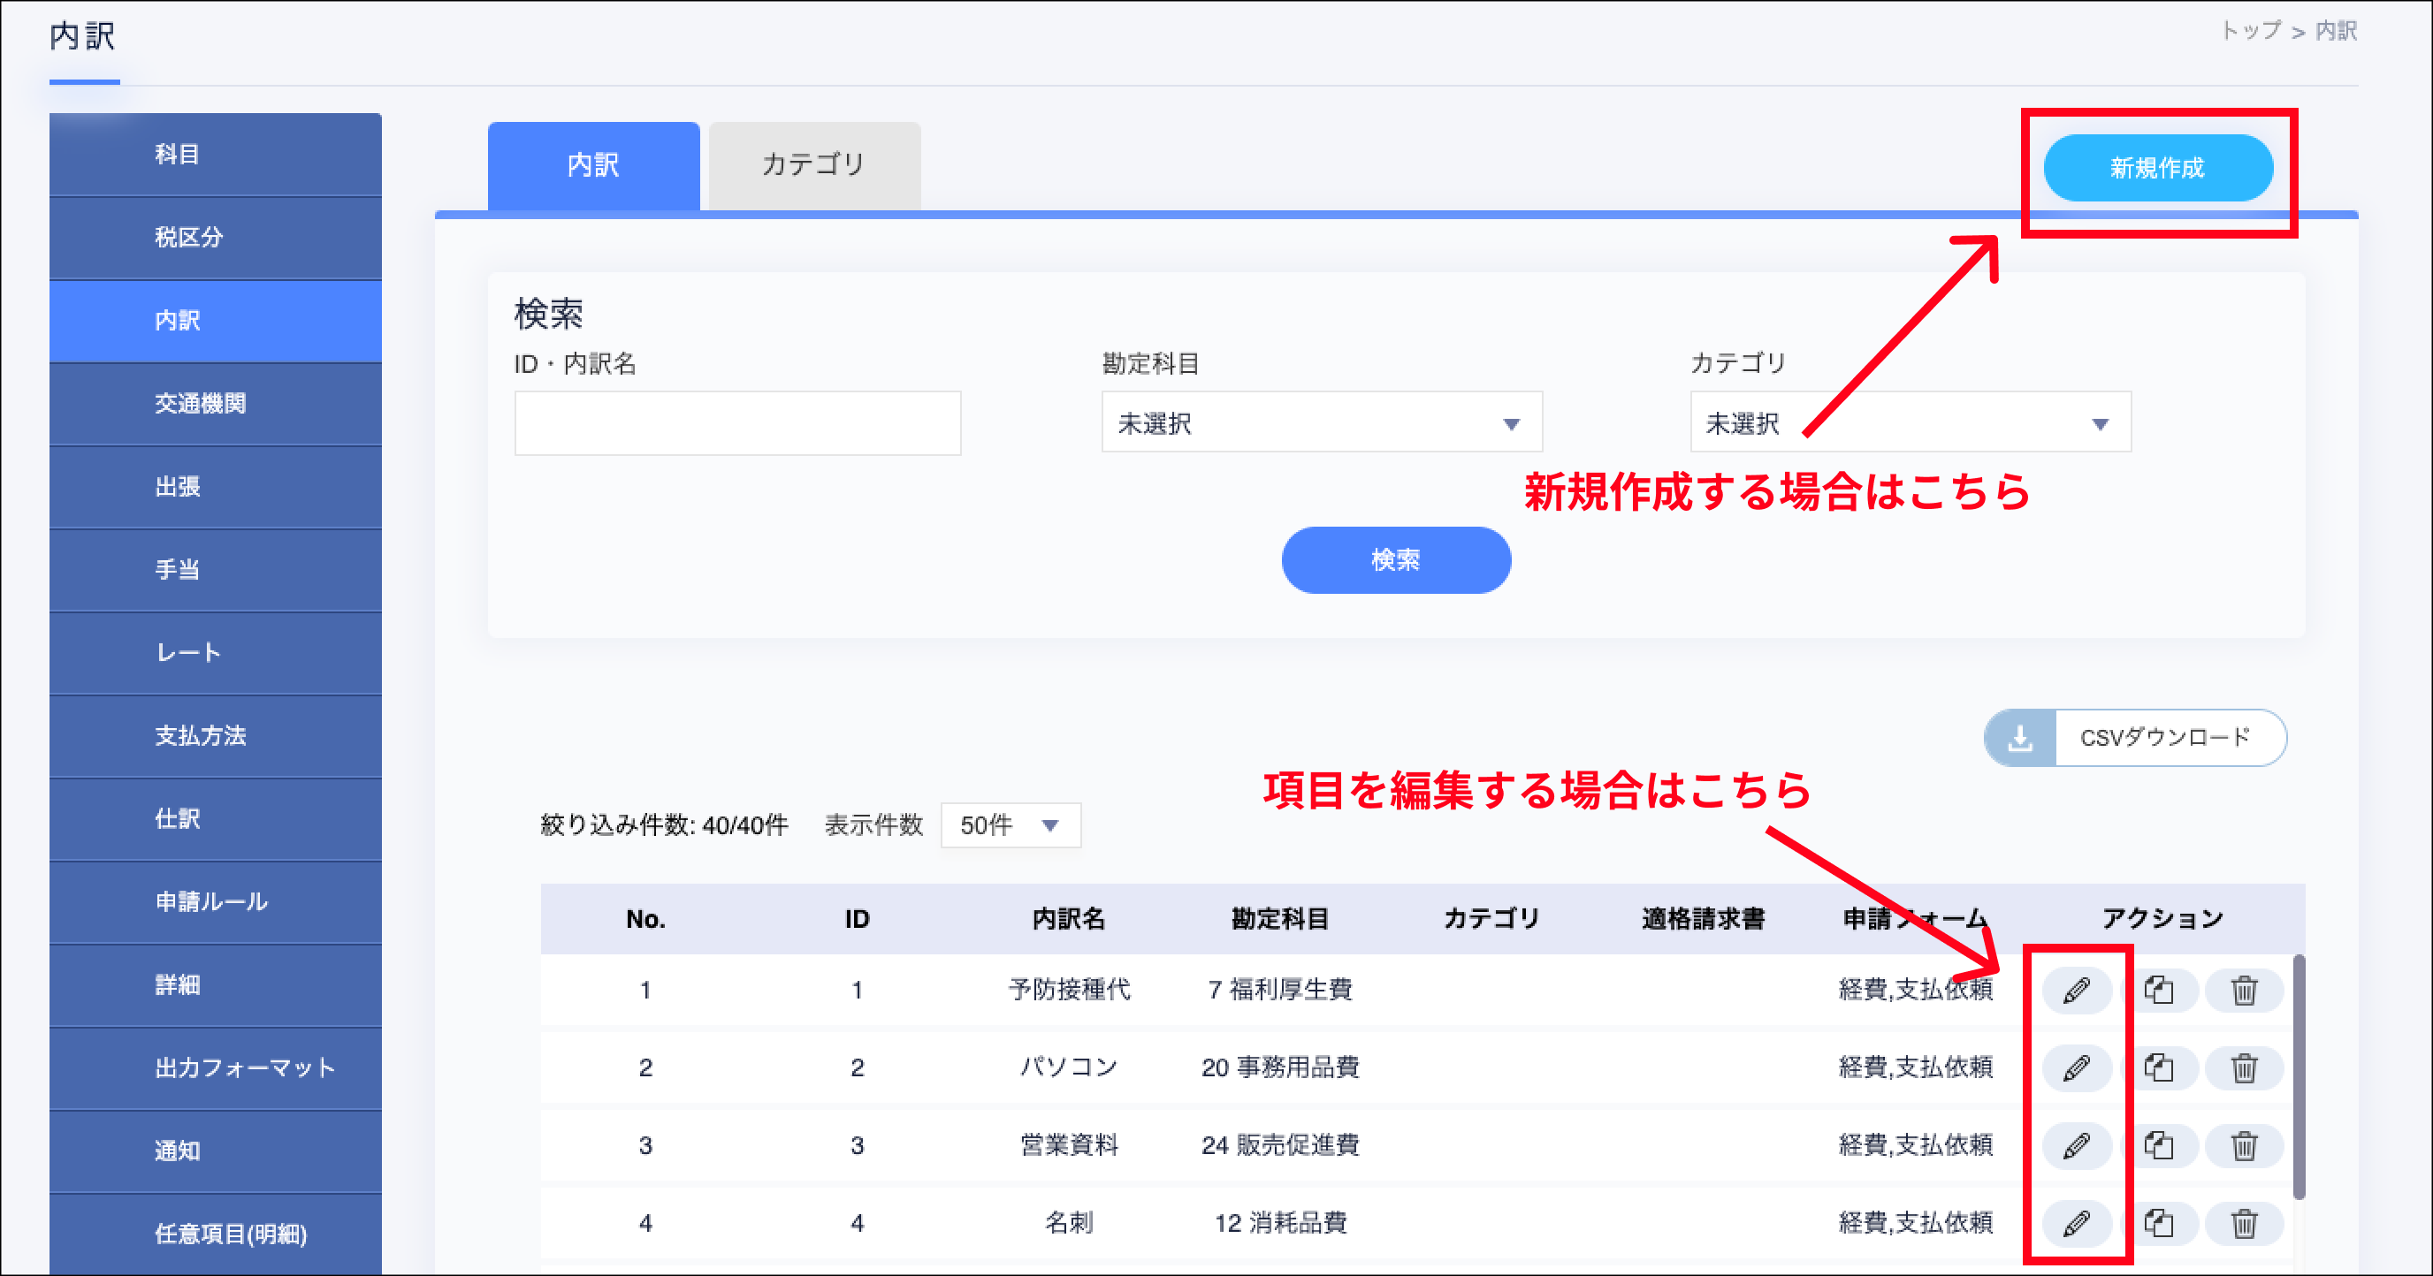Screen dimensions: 2433x1276
Task: Edit the 予防接種代 row with pencil icon
Action: tap(2076, 990)
